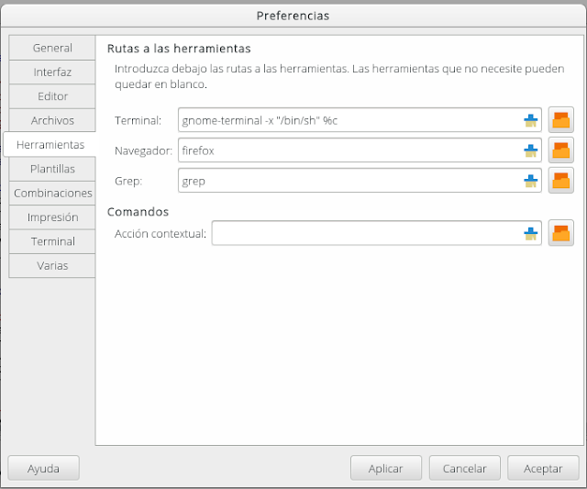Screen dimensions: 587x489
Task: Clear the Navegador path field icon
Action: pyautogui.click(x=529, y=150)
